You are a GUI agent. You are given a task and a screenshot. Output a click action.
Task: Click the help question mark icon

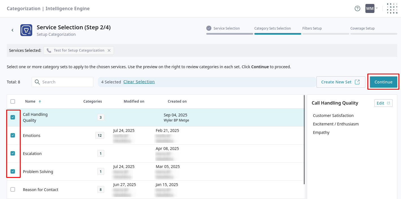(357, 8)
